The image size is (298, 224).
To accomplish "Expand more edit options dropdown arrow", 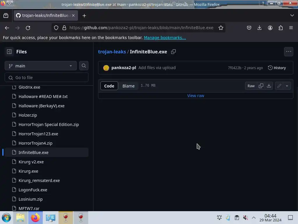I will [287, 86].
